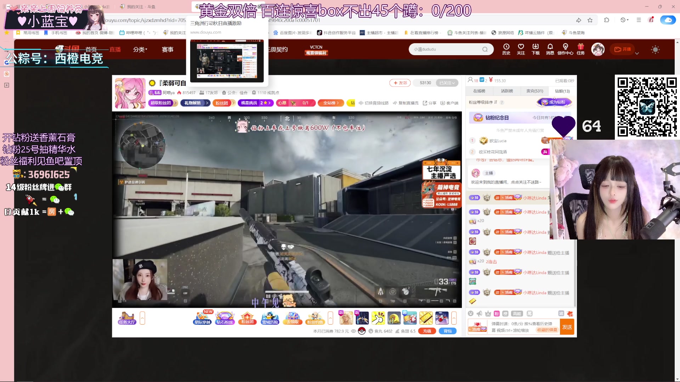This screenshot has height=382, width=680.
Task: Click the 去领取 treasure chest icon
Action: tap(293, 318)
